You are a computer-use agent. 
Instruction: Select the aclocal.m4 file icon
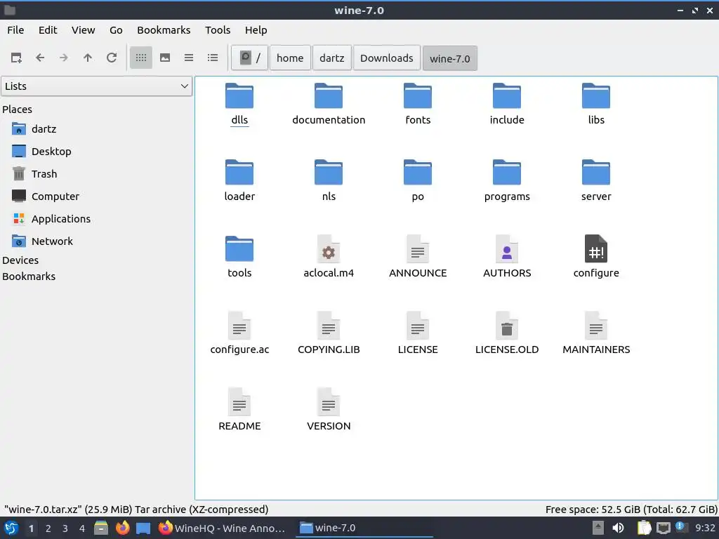(329, 249)
